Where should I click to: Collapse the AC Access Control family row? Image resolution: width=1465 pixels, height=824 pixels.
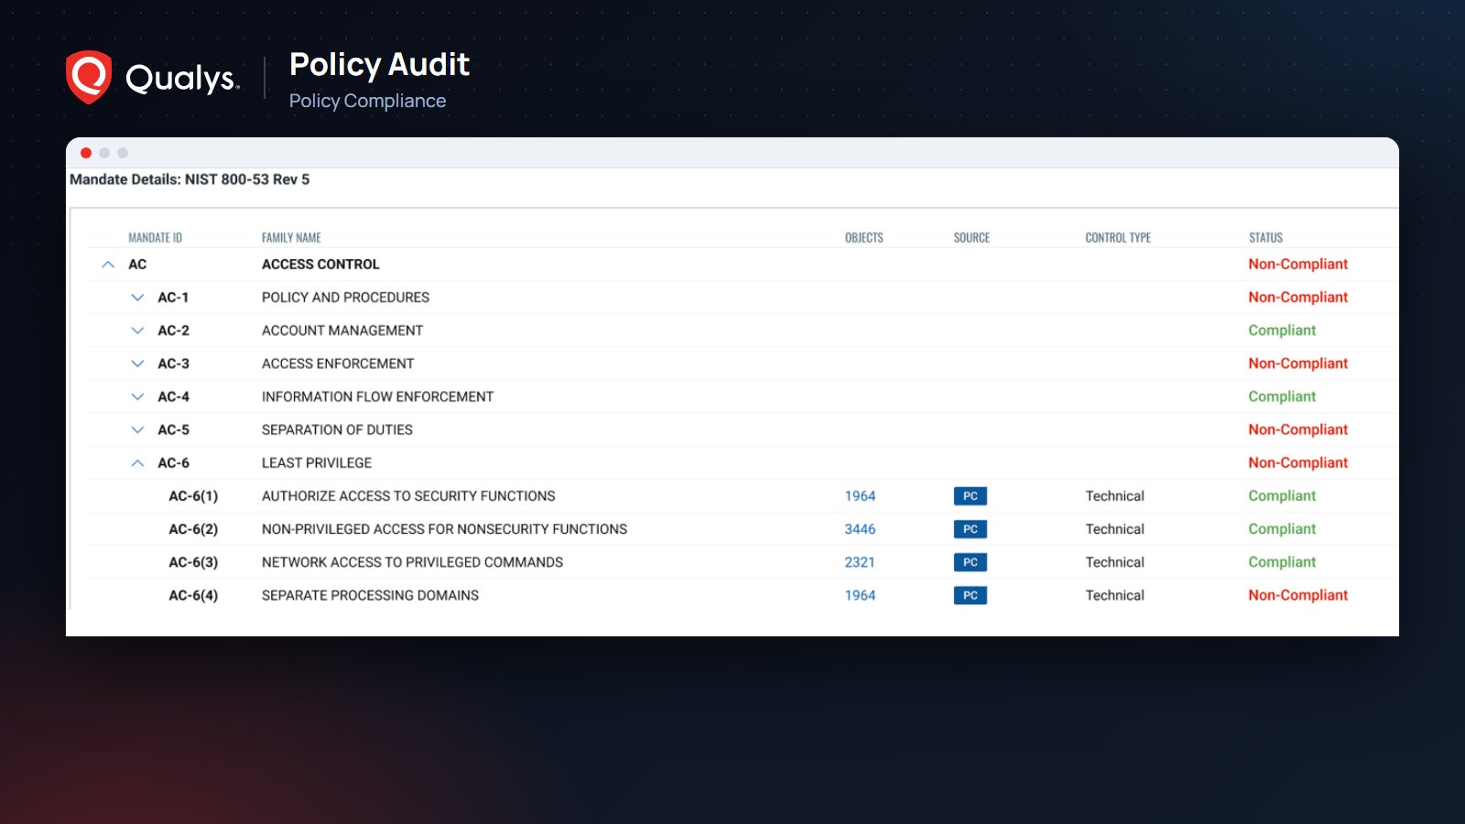108,265
